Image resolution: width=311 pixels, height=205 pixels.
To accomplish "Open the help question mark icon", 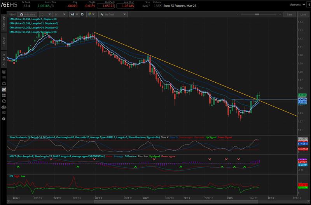I will coord(4,119).
